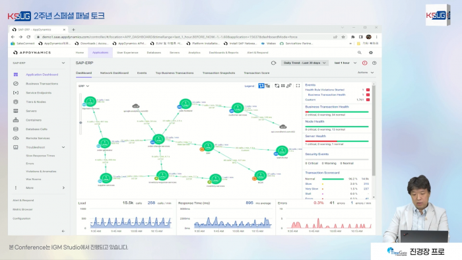Click the auto-arrange flow map icon
Screen dimensions: 462x260
[277, 86]
